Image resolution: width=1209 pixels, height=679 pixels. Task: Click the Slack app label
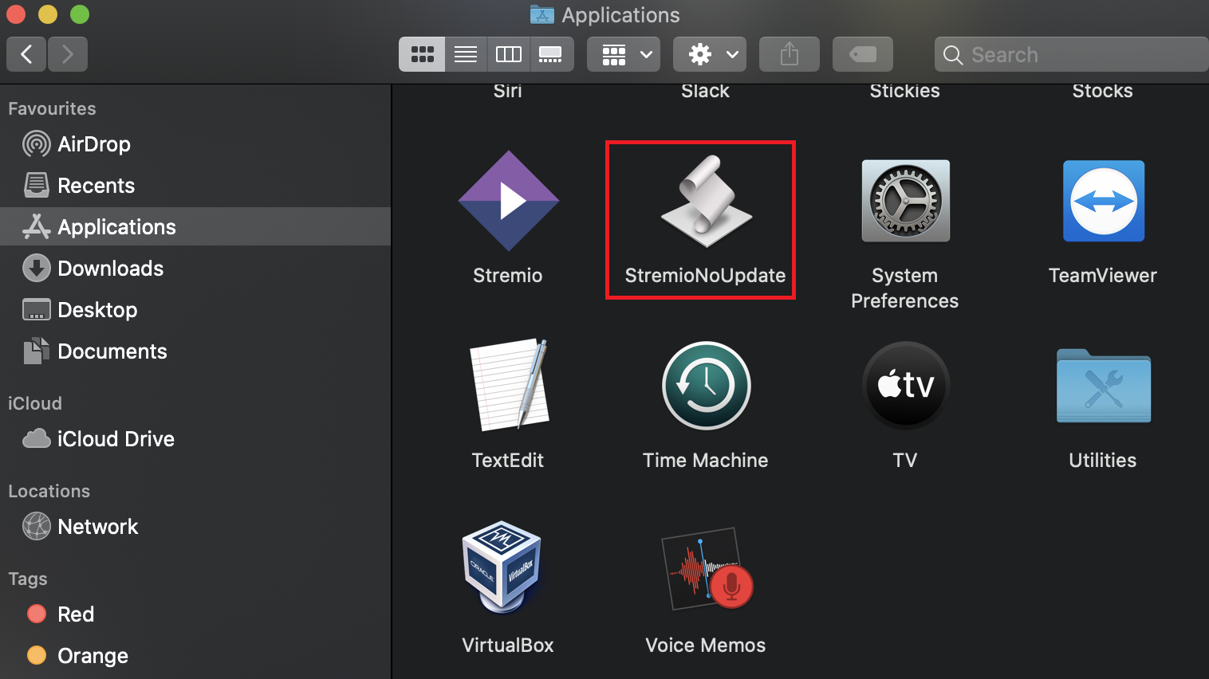[x=706, y=91]
